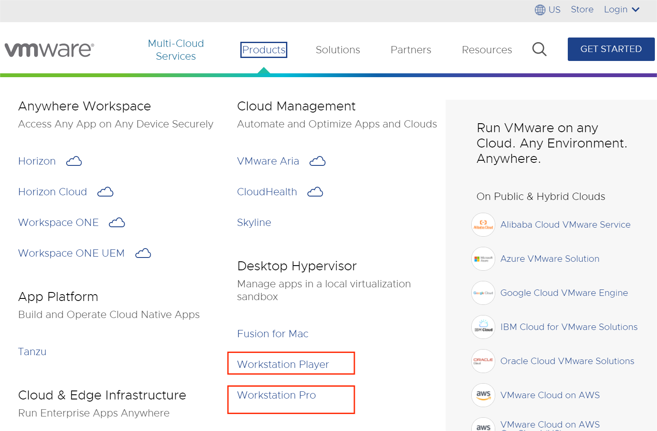
Task: Click the cloud icon beside Workspace ONE UEM
Action: tap(143, 253)
